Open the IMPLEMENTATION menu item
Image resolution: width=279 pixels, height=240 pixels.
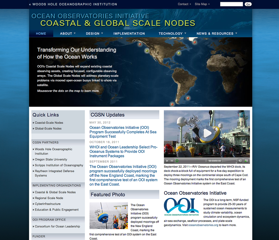129,33
